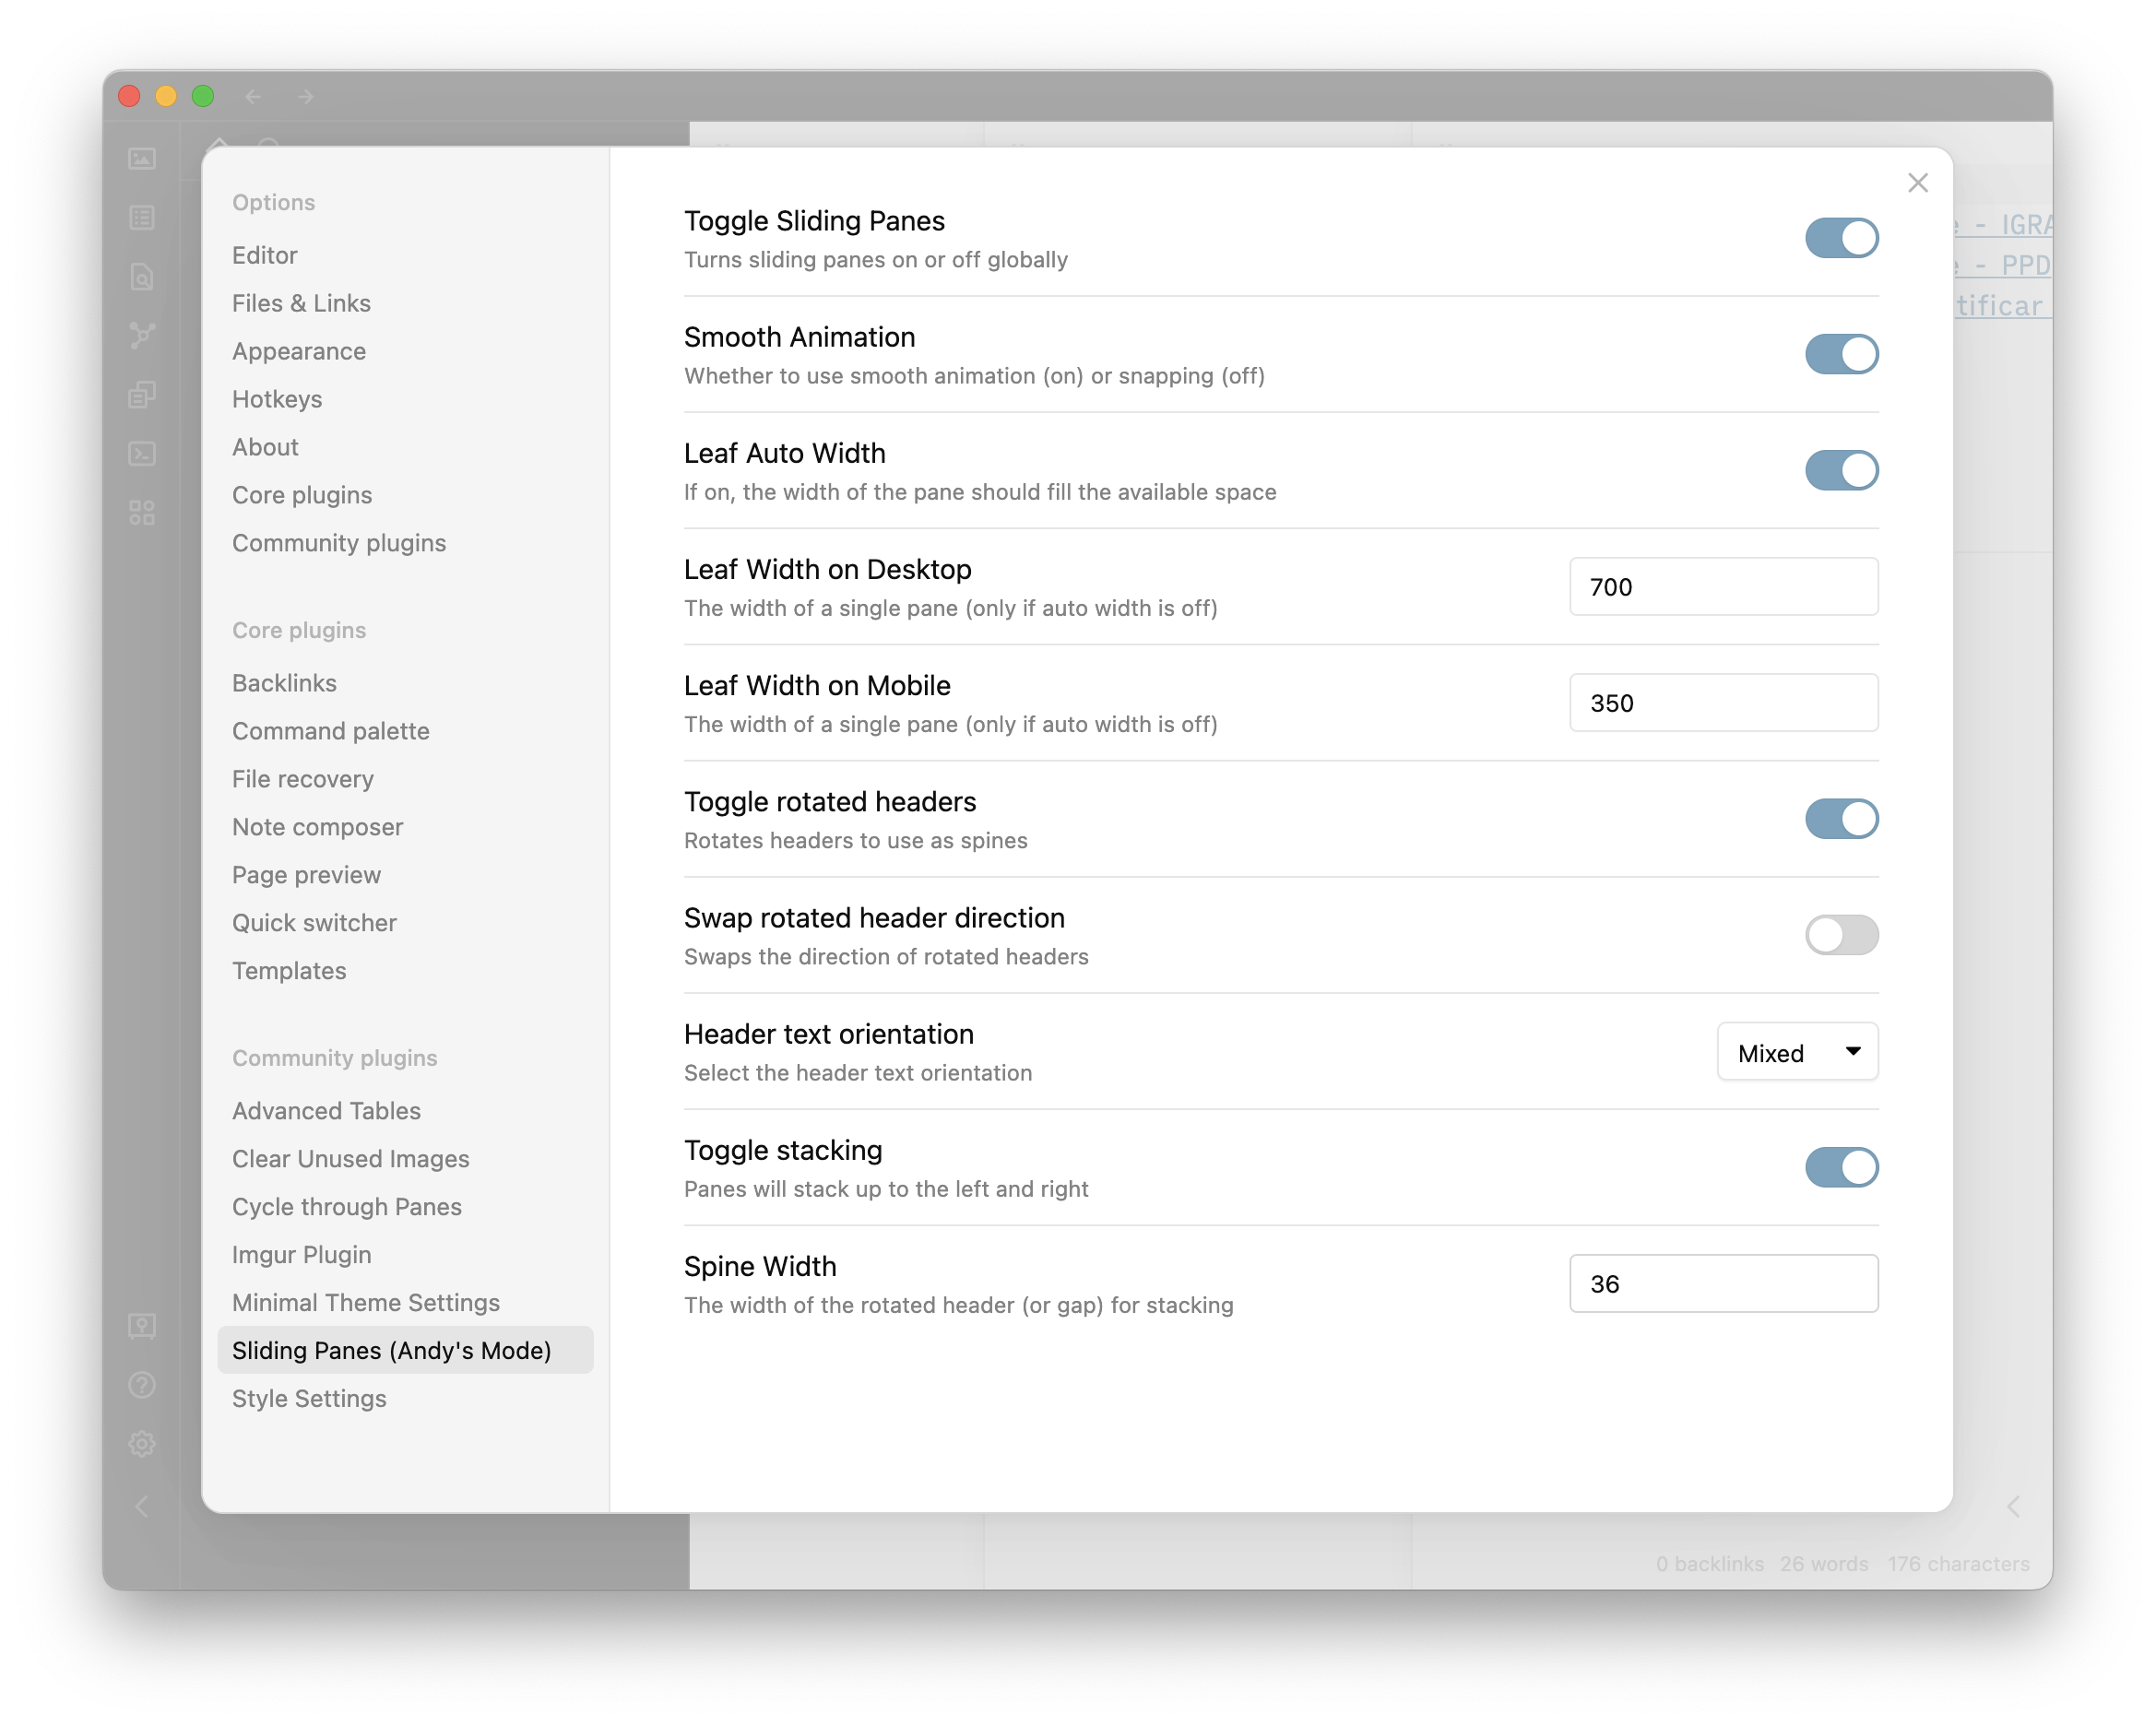Disable Toggle stacking

(1841, 1167)
